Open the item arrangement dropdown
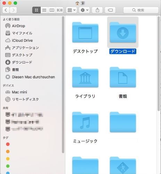Viewport: 161px width, 174px height. [x=72, y=10]
